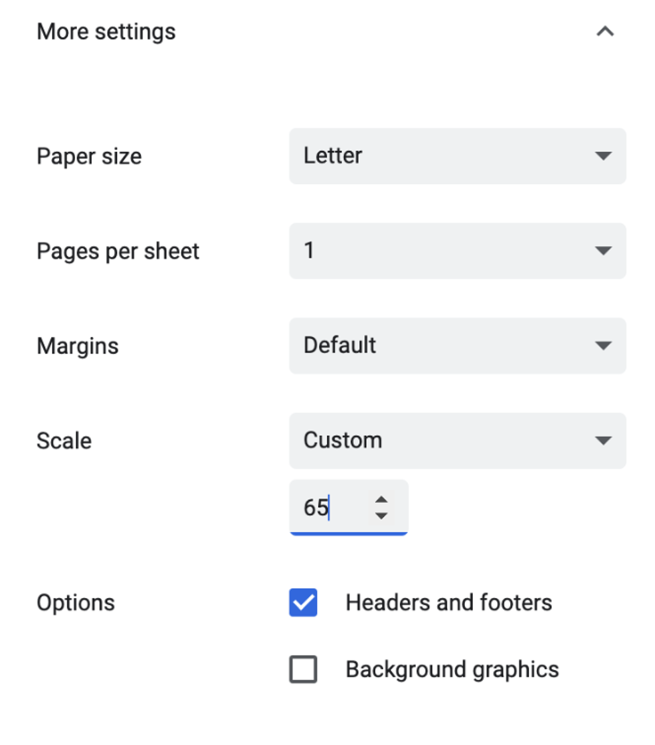The image size is (655, 745).
Task: Click the arrow icon on Letter dropdown
Action: 603,156
